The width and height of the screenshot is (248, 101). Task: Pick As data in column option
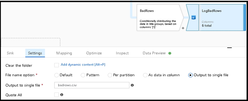pyautogui.click(x=145, y=75)
